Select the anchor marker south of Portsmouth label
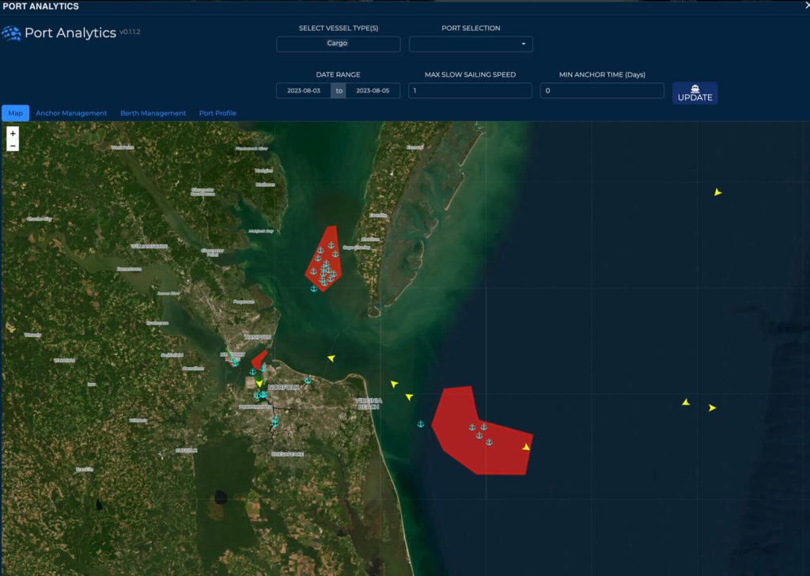Screen dimensions: 810x576 click(274, 421)
